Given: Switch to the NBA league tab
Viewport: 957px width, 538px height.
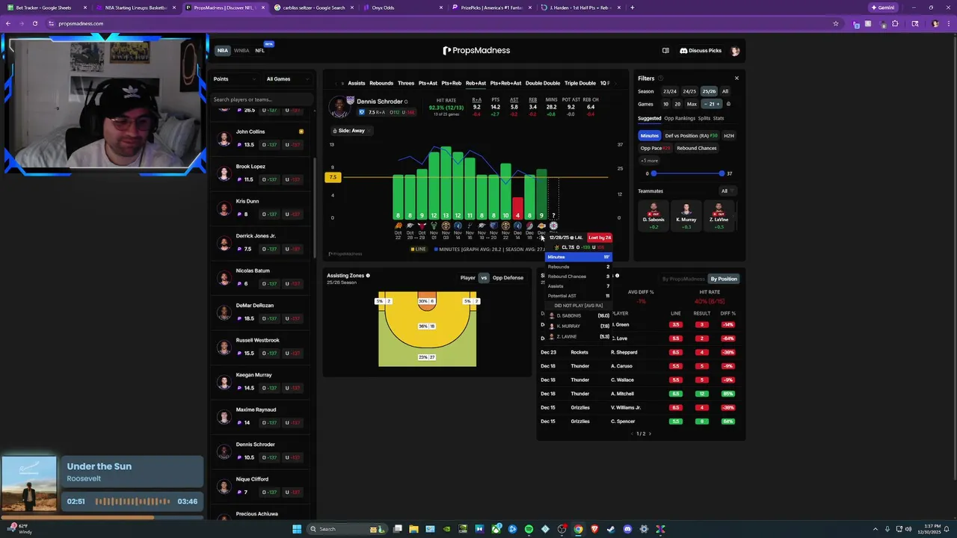Looking at the screenshot, I should coord(223,51).
